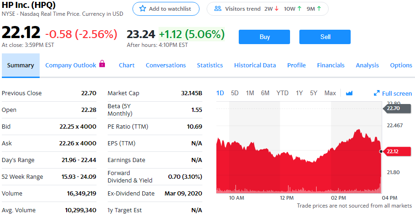
Task: Select the YTD chart range
Action: click(282, 93)
